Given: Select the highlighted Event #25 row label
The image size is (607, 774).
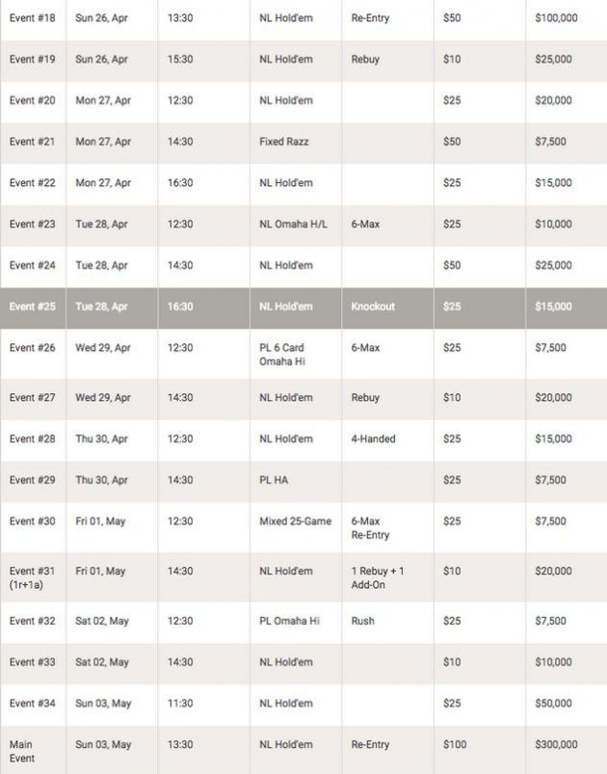Looking at the screenshot, I should click(x=33, y=307).
